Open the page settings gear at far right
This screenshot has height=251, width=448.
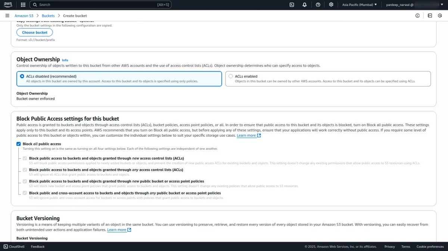440,16
